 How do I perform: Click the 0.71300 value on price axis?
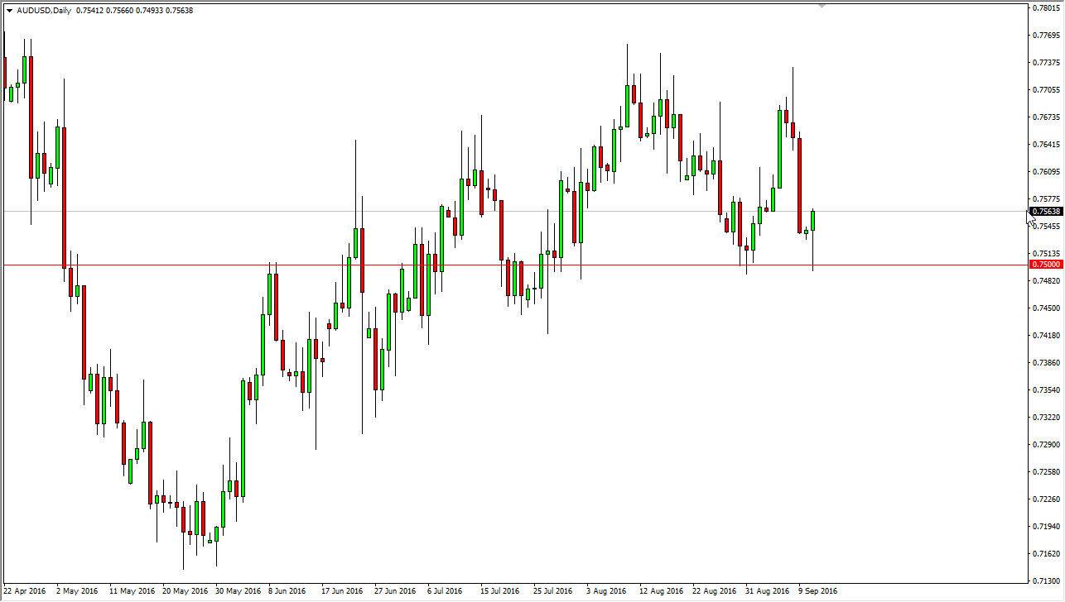pos(1046,580)
